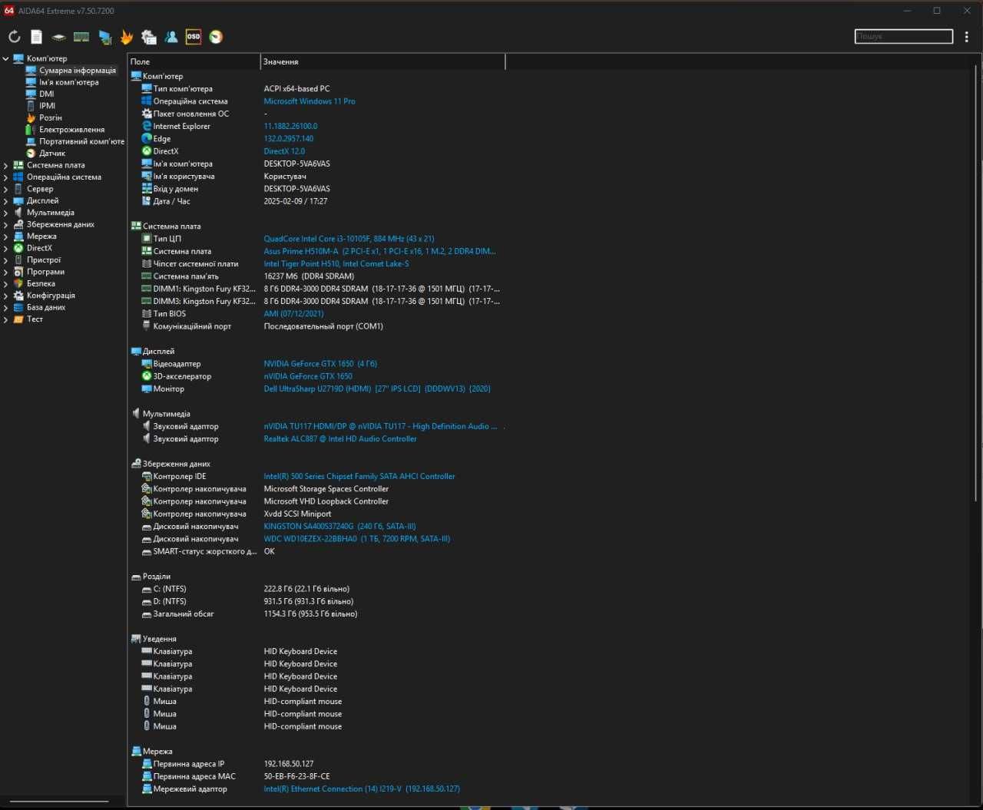Open the Realtek ALC887 audio link
The width and height of the screenshot is (983, 810).
pyautogui.click(x=340, y=439)
